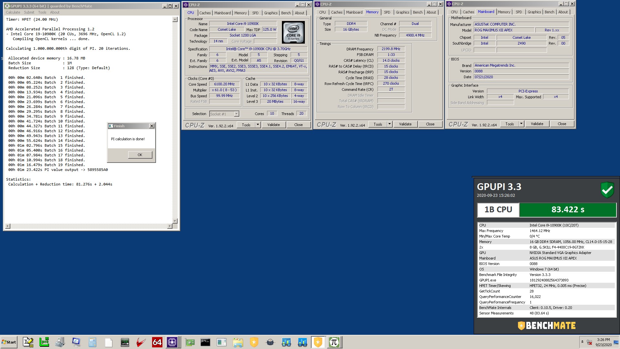
Task: Switch to GPUPI pi symbol taskbar button
Action: tap(334, 342)
